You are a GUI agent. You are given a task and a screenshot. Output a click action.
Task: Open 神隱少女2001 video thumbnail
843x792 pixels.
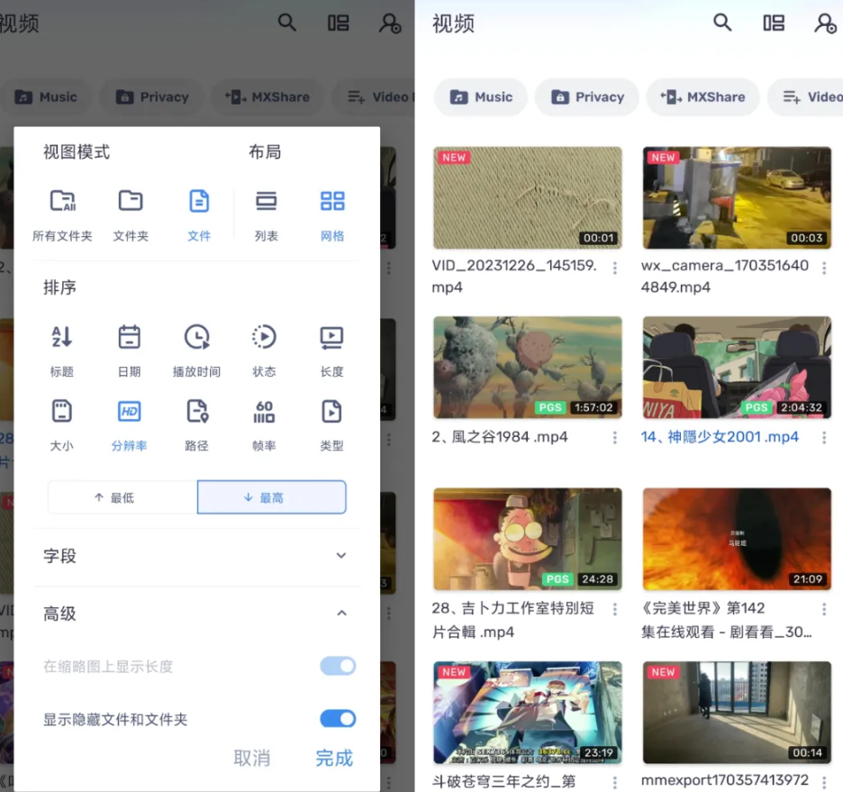737,367
